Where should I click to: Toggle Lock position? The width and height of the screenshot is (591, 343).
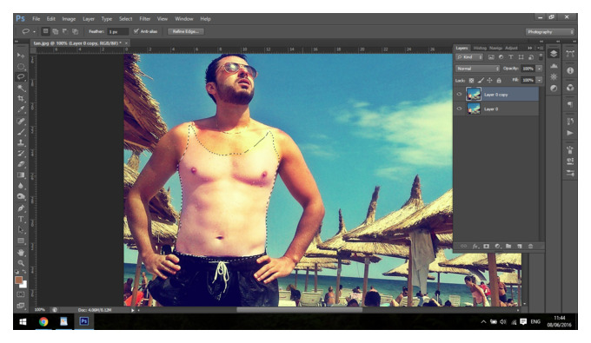coord(489,80)
